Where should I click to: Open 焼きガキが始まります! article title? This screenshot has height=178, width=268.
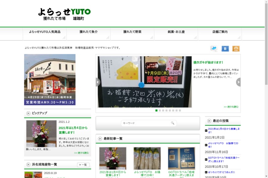tap(208, 62)
